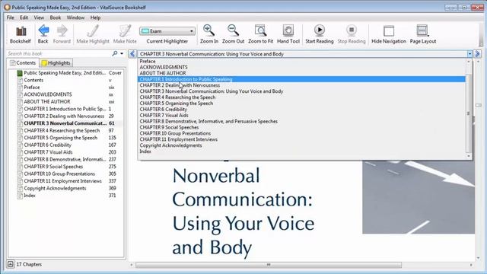Zoom In with the magnifier icon

(x=208, y=34)
